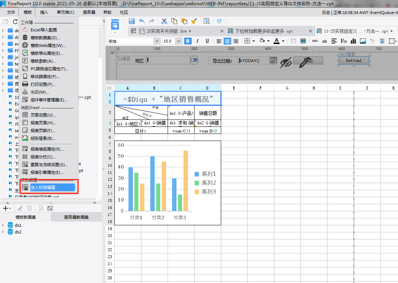The image size is (398, 283).
Task: Click the fill color bucket swatch
Action: click(262, 41)
